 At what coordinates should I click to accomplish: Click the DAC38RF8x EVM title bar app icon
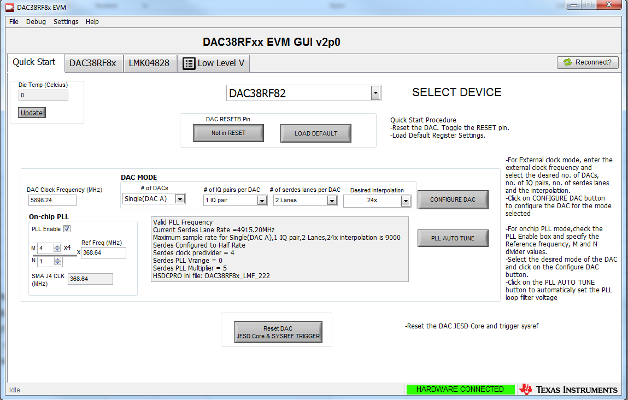click(10, 8)
